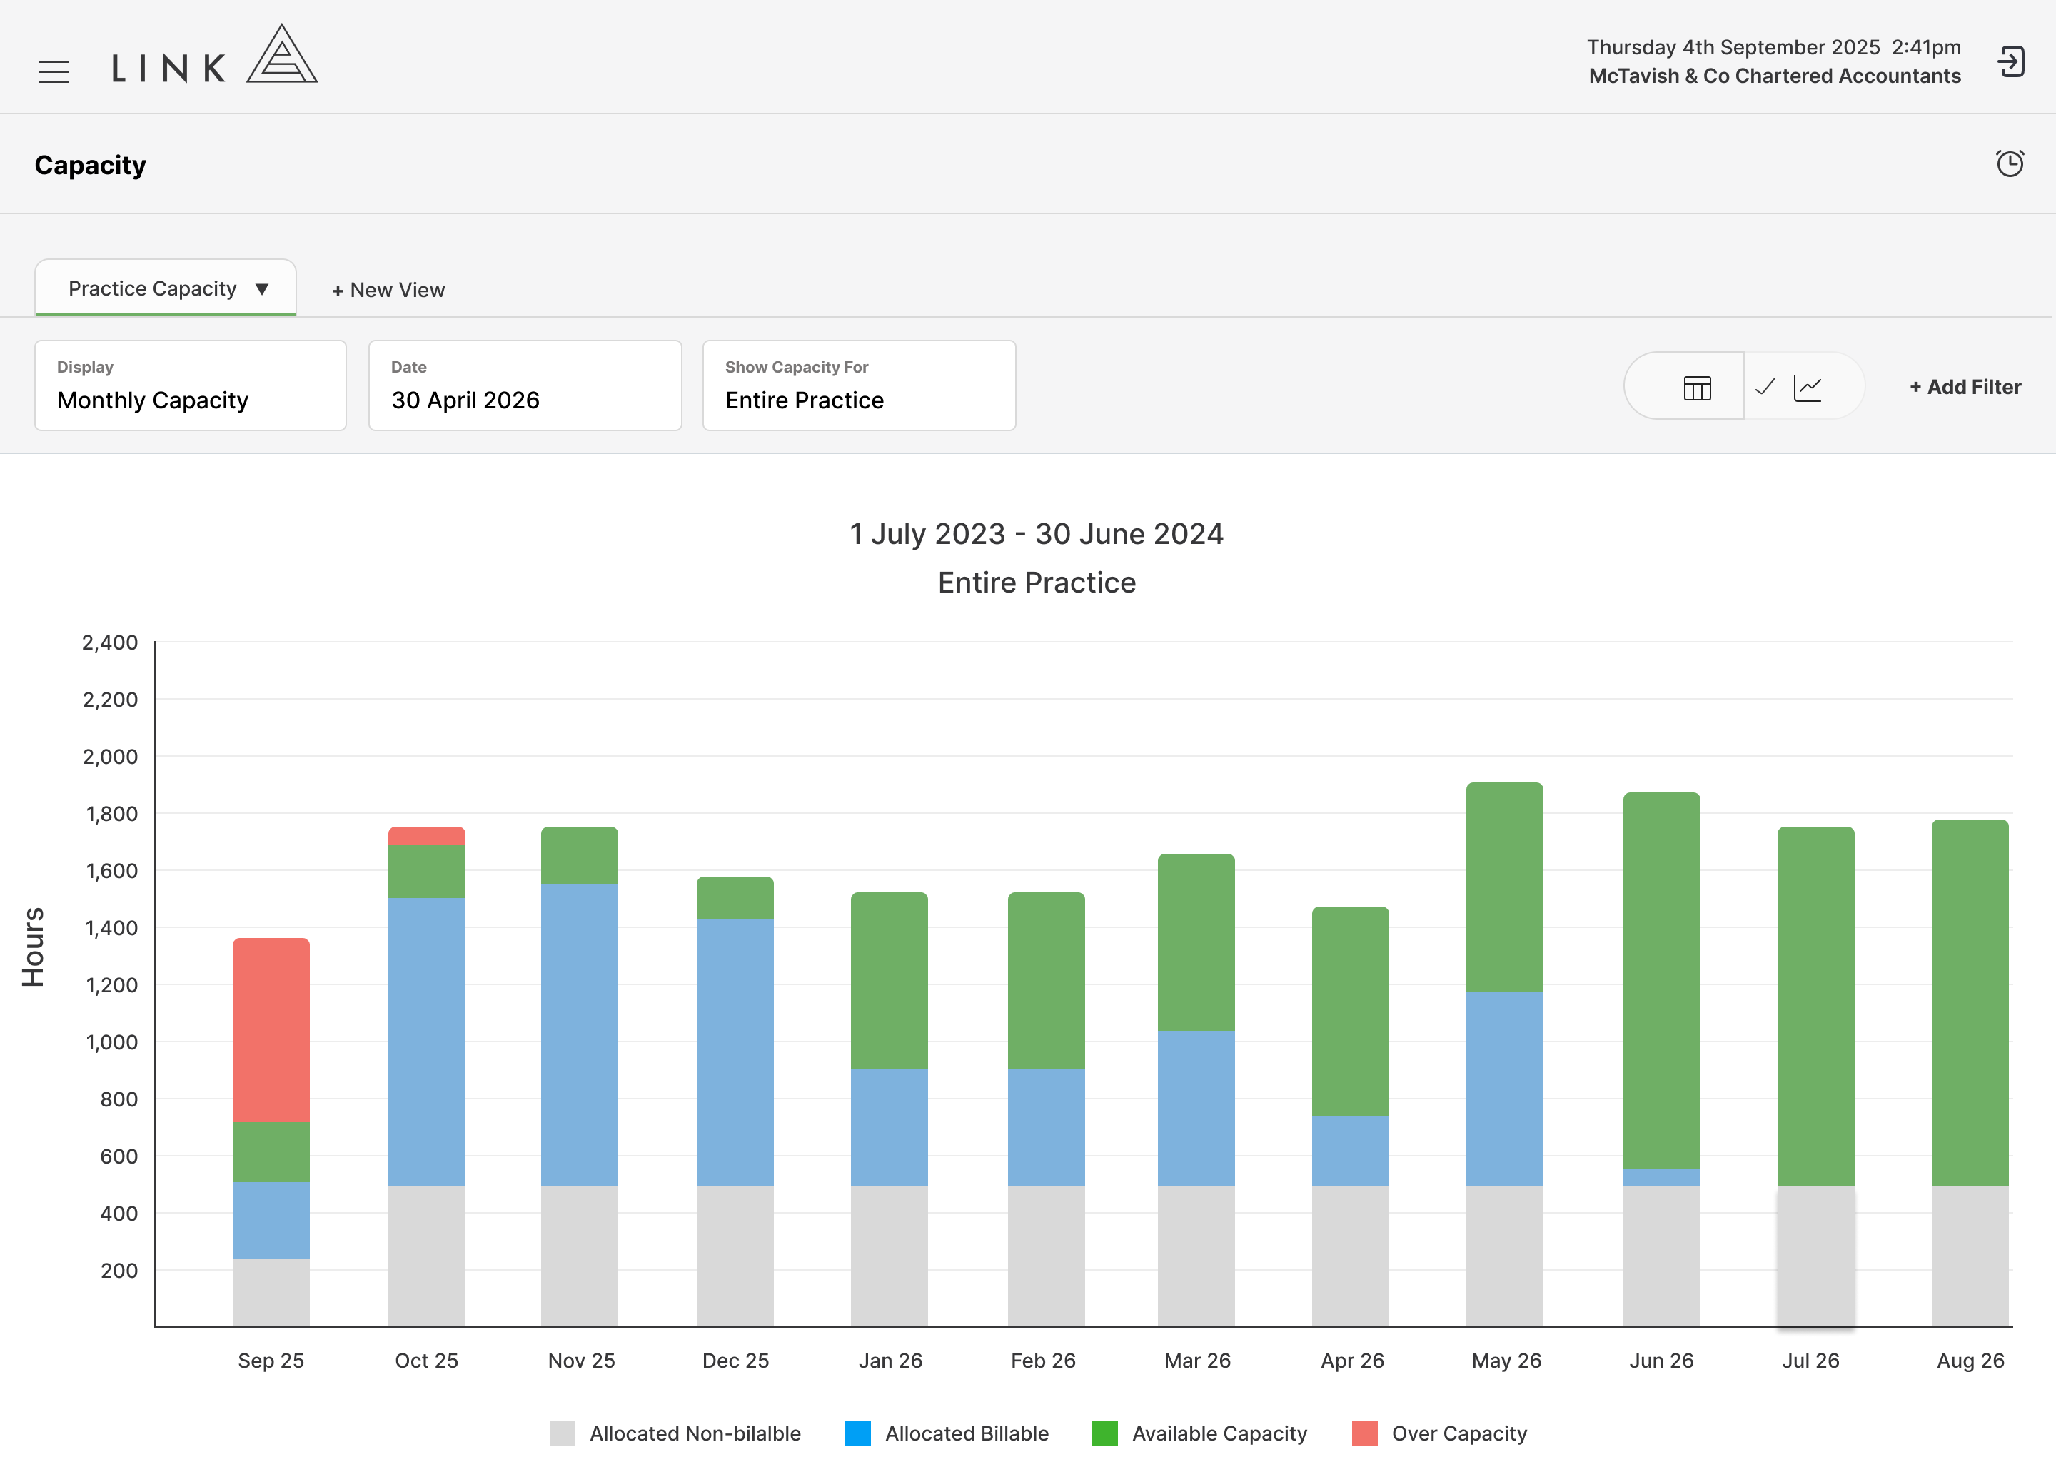Viewport: 2056px width, 1462px height.
Task: Select the Practice Capacity tab
Action: click(166, 288)
